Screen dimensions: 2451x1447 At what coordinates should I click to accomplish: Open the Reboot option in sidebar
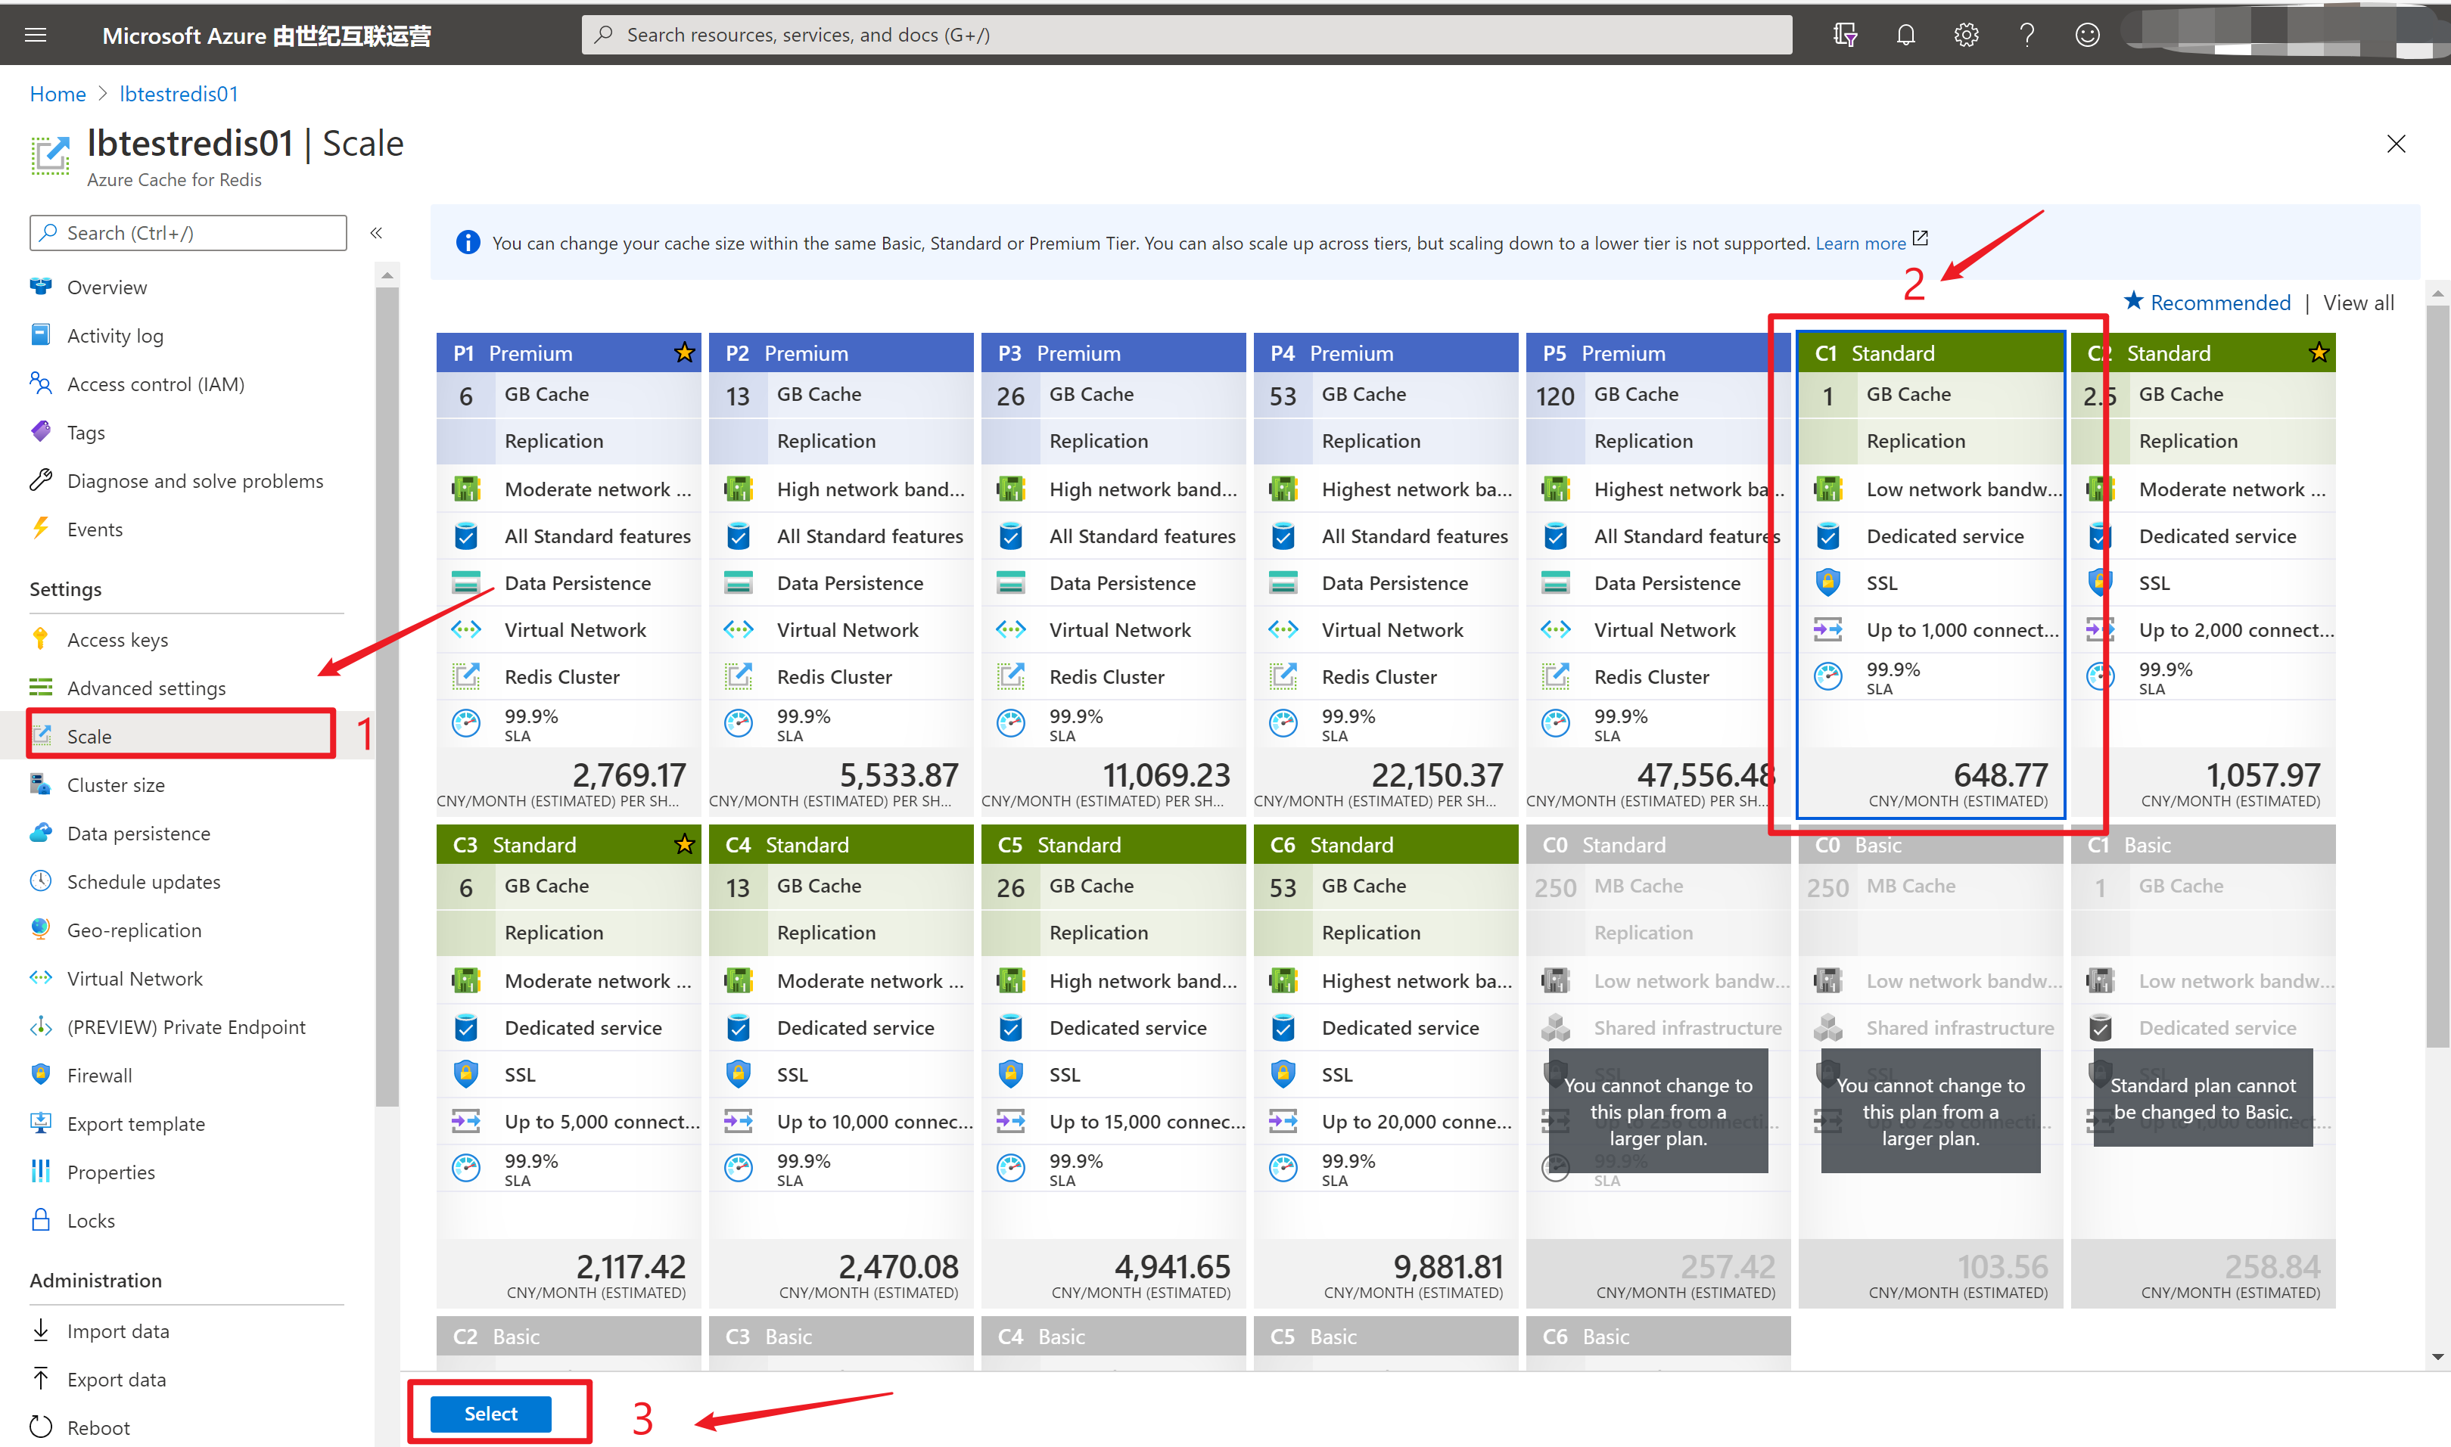pyautogui.click(x=98, y=1427)
